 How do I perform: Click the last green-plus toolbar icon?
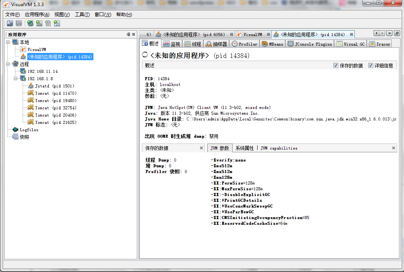(57, 23)
